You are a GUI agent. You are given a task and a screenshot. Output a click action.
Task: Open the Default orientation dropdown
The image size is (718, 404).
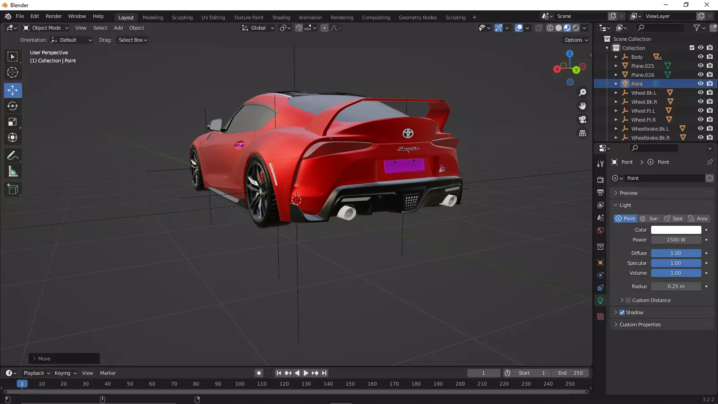coord(71,40)
